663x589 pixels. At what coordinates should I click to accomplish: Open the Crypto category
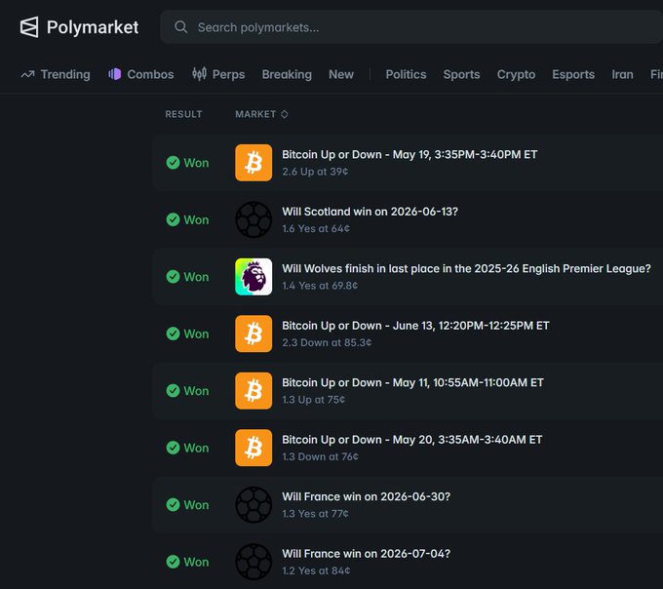click(x=517, y=74)
